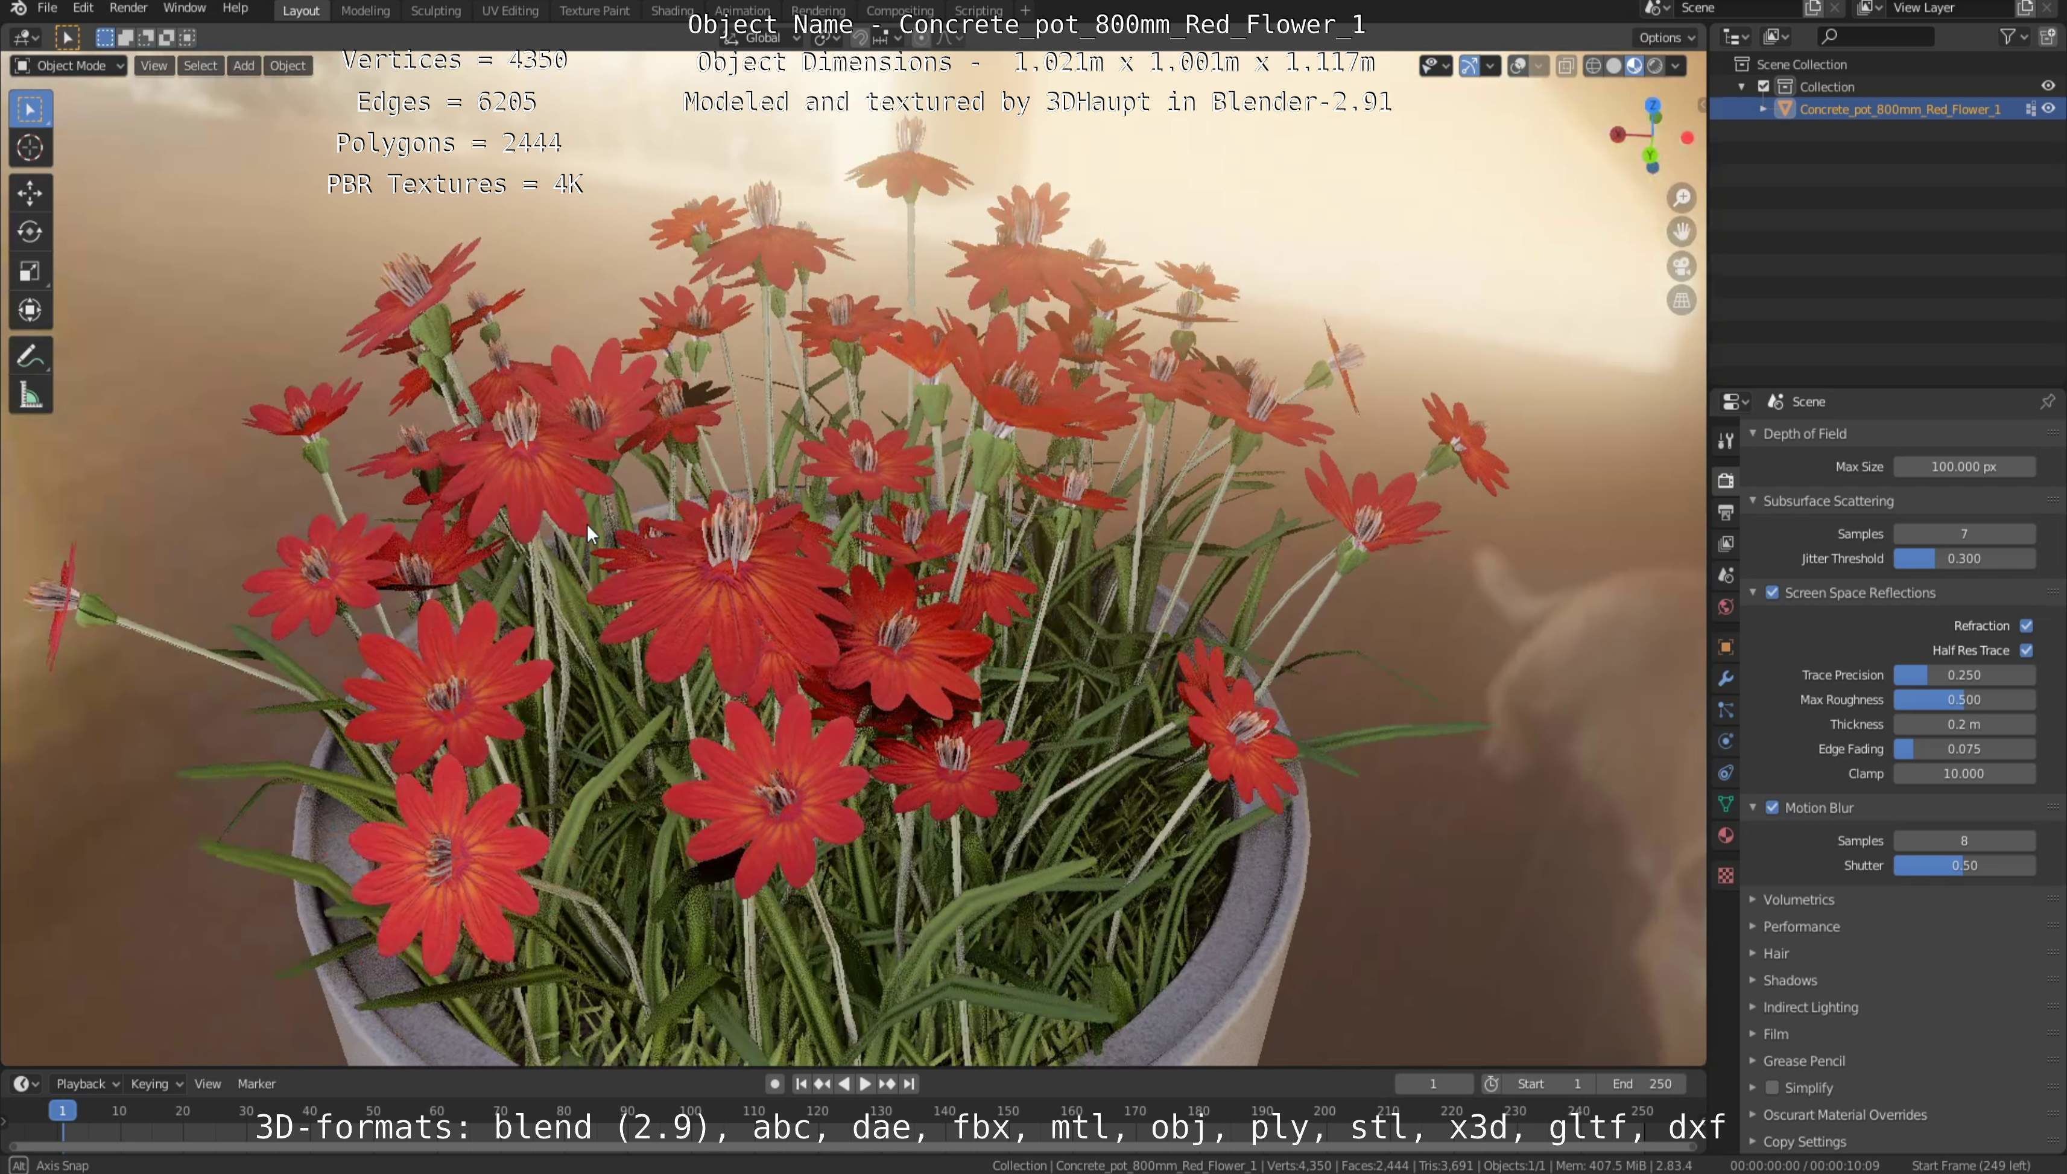Uncheck Half Res Trace checkbox
The height and width of the screenshot is (1174, 2067).
coord(2026,651)
